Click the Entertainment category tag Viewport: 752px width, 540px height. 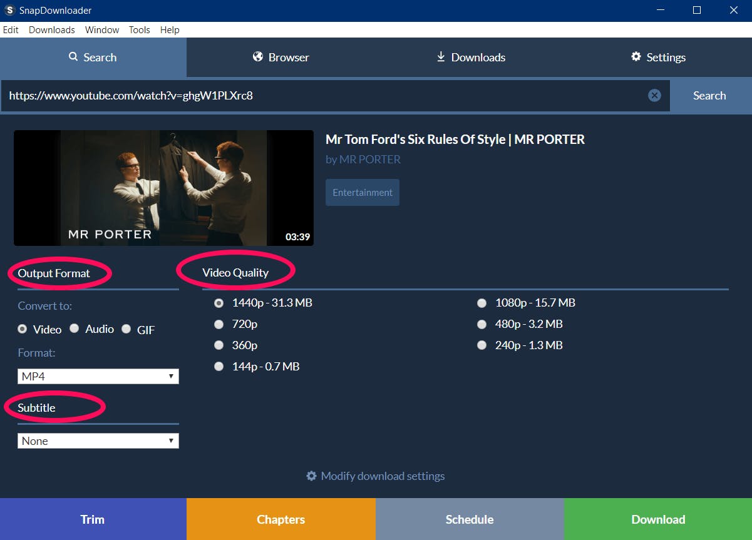click(x=363, y=193)
